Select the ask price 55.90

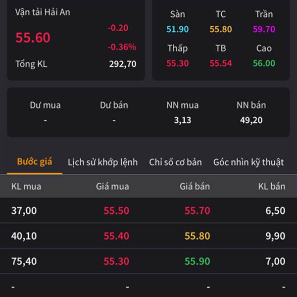click(197, 261)
